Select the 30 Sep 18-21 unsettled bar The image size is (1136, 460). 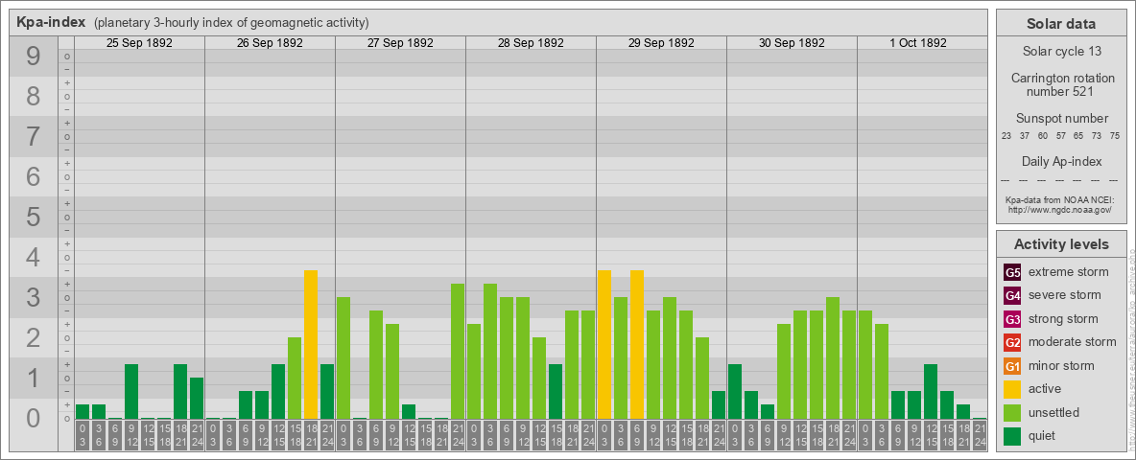[x=833, y=358]
